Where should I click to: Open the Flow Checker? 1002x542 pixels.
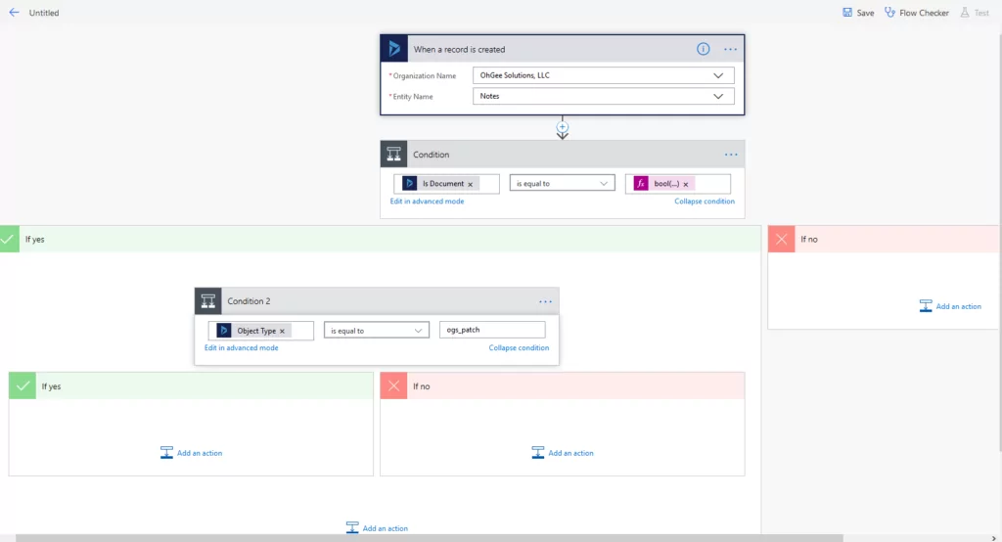[x=917, y=13]
